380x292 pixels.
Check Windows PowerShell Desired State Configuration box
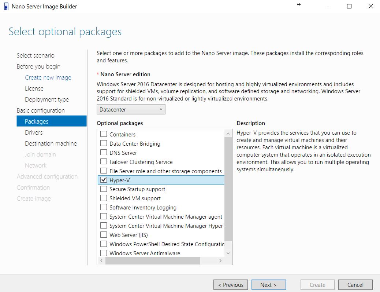(x=104, y=244)
